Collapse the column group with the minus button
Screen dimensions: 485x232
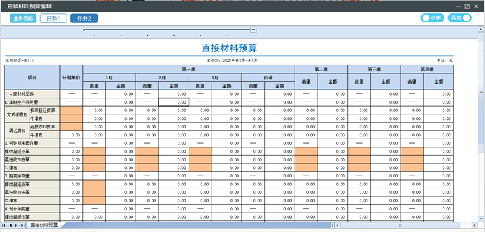(253, 30)
